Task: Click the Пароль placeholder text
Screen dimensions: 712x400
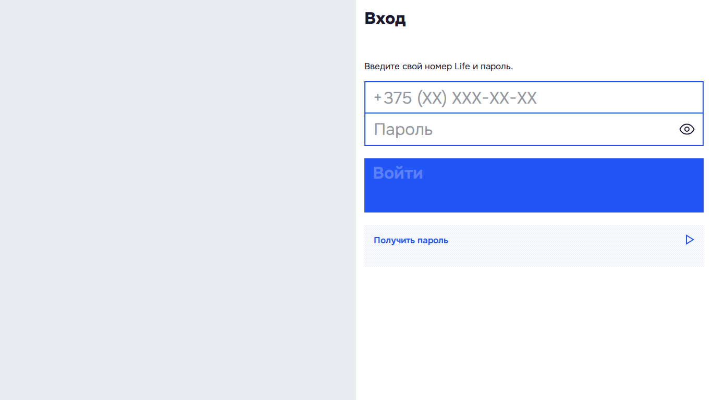Action: pos(403,129)
